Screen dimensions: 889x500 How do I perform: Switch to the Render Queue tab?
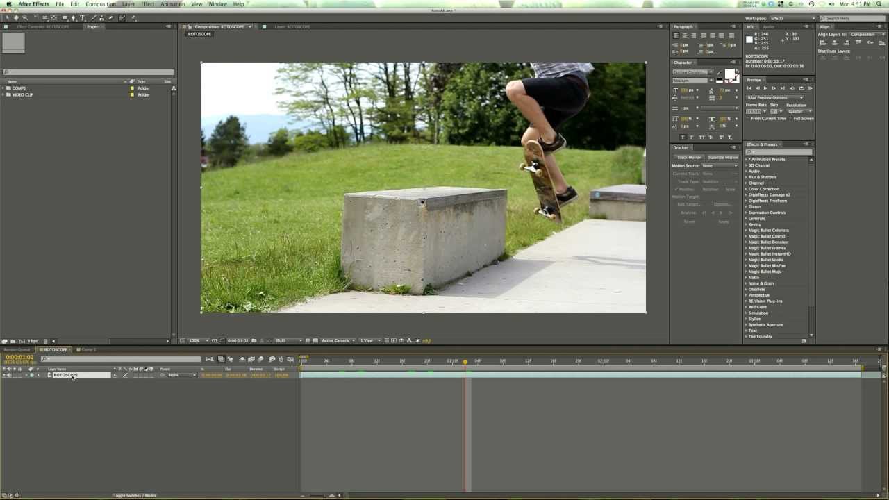pyautogui.click(x=17, y=349)
